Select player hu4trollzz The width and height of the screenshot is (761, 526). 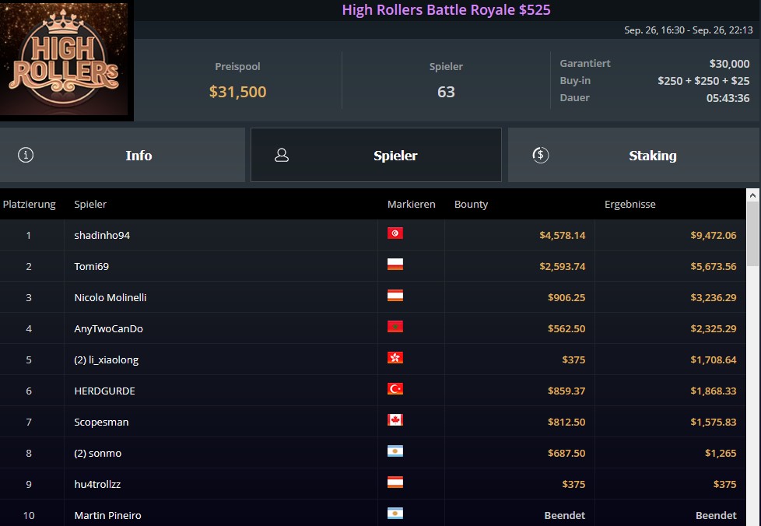(97, 484)
